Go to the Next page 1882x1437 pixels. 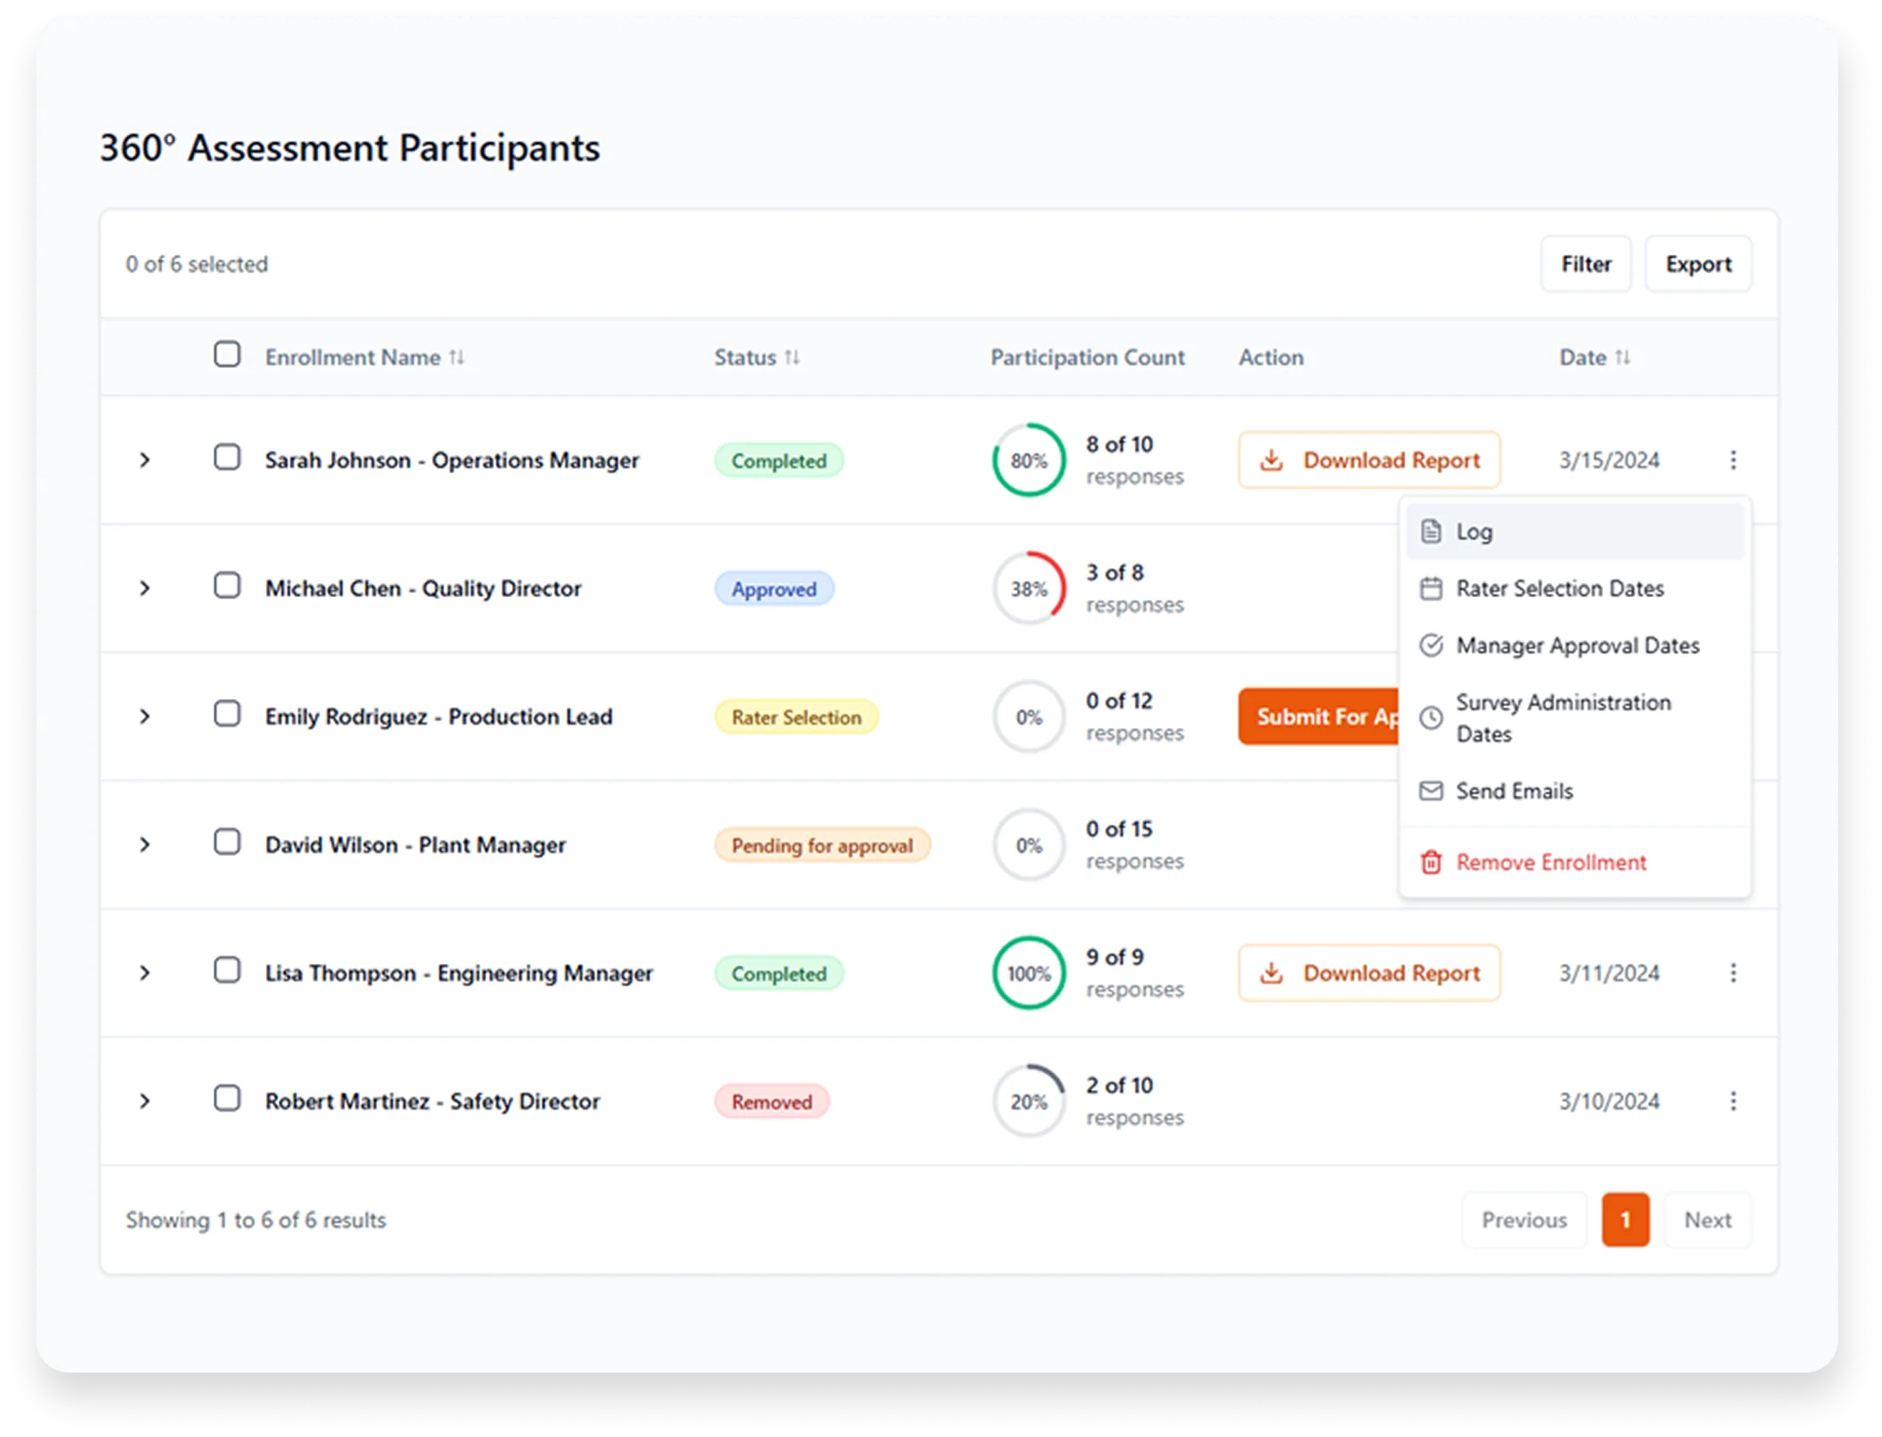[x=1708, y=1220]
